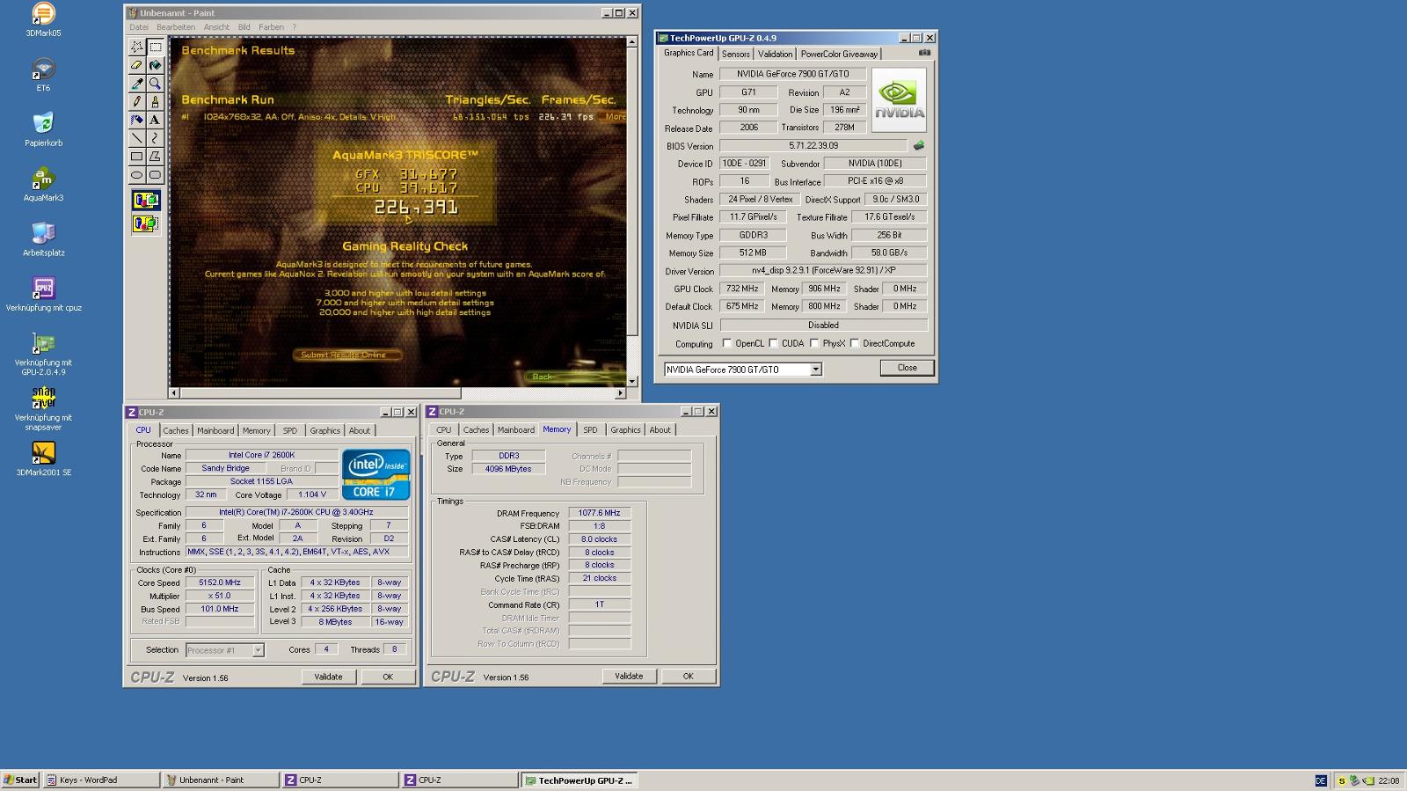Switch to Caches tab in left CPU-Z window
Viewport: 1407px width, 791px height.
[x=176, y=430]
